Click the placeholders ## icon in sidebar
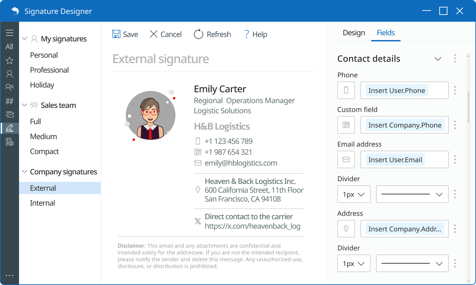Screen dimensions: 476x285 click(x=10, y=101)
